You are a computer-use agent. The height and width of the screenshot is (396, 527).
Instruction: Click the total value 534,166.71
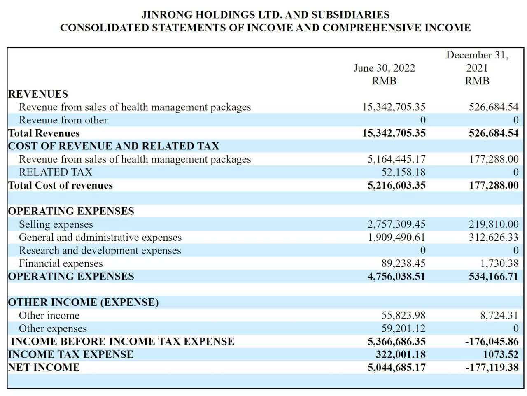[494, 276]
